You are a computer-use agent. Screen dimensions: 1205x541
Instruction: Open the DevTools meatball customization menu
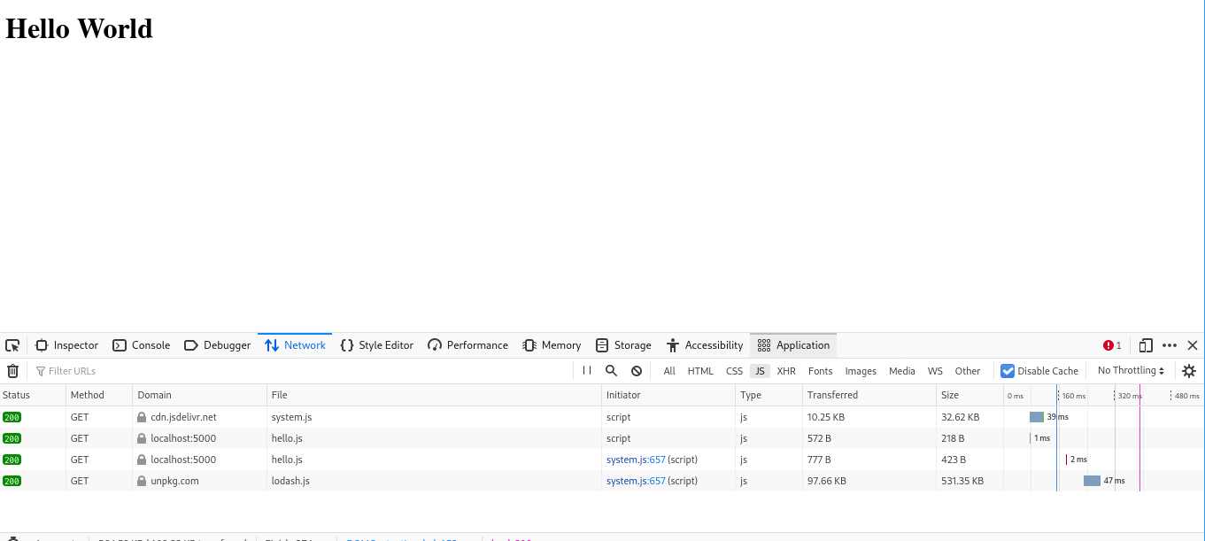pos(1170,345)
